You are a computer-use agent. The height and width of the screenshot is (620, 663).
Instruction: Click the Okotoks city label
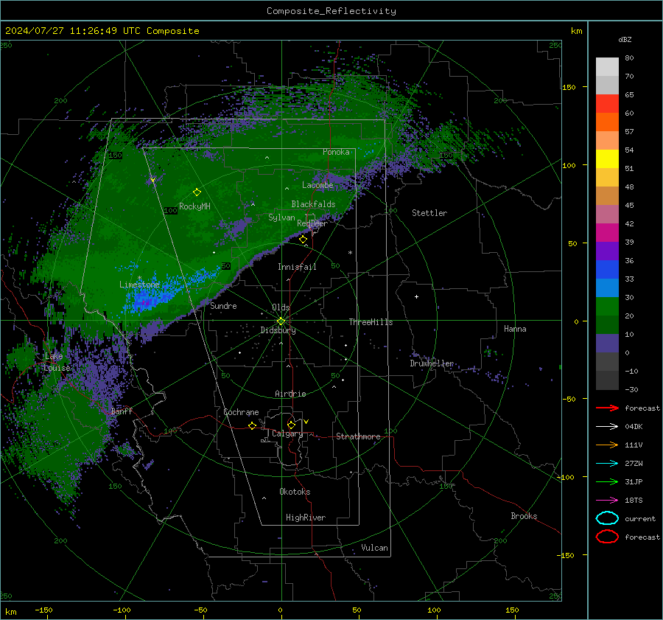point(295,491)
